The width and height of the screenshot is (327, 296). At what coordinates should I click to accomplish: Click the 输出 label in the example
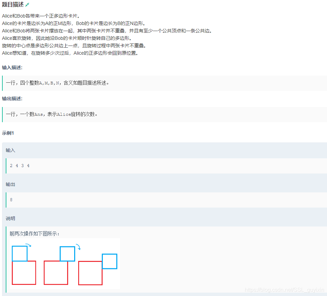coord(10,185)
